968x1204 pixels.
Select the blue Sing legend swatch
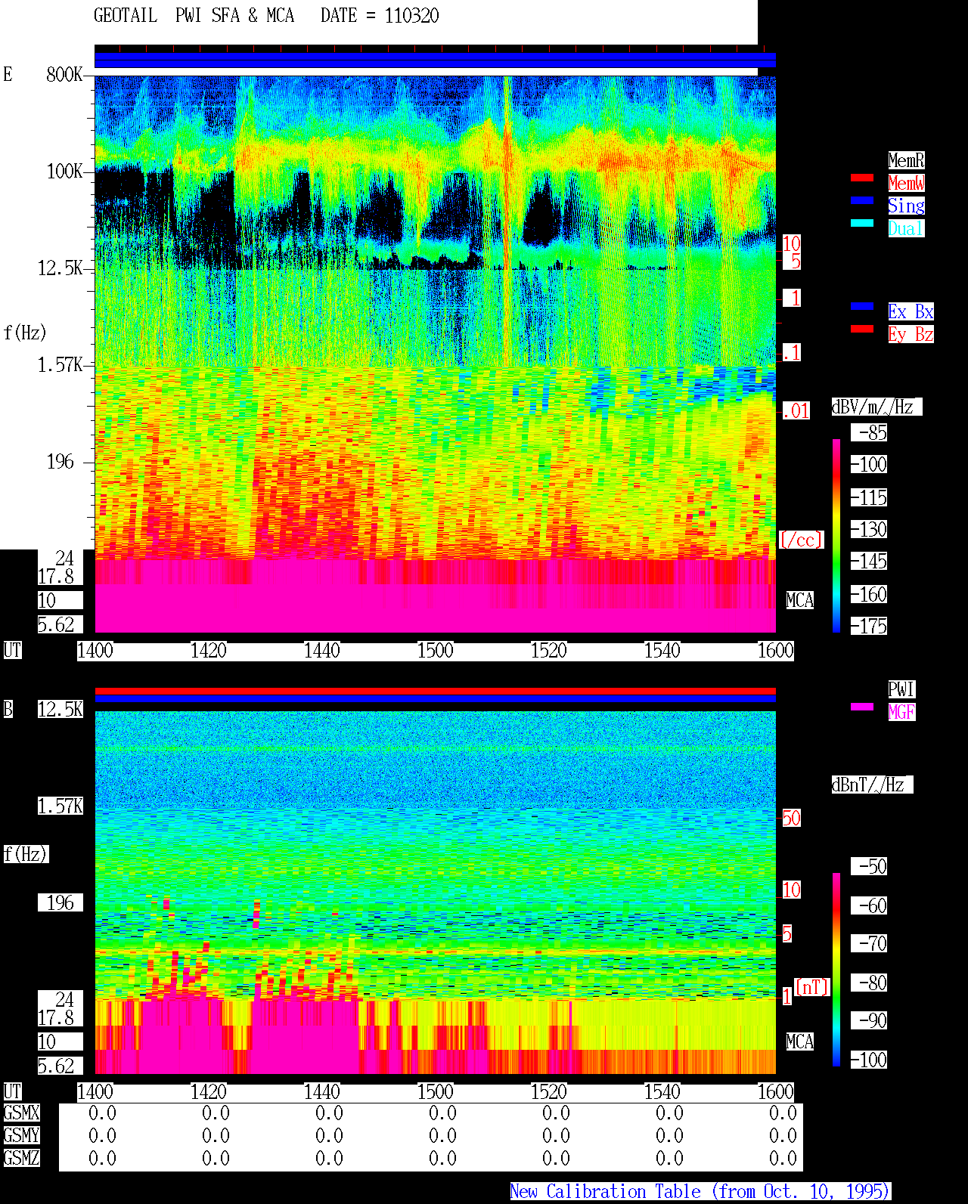862,200
